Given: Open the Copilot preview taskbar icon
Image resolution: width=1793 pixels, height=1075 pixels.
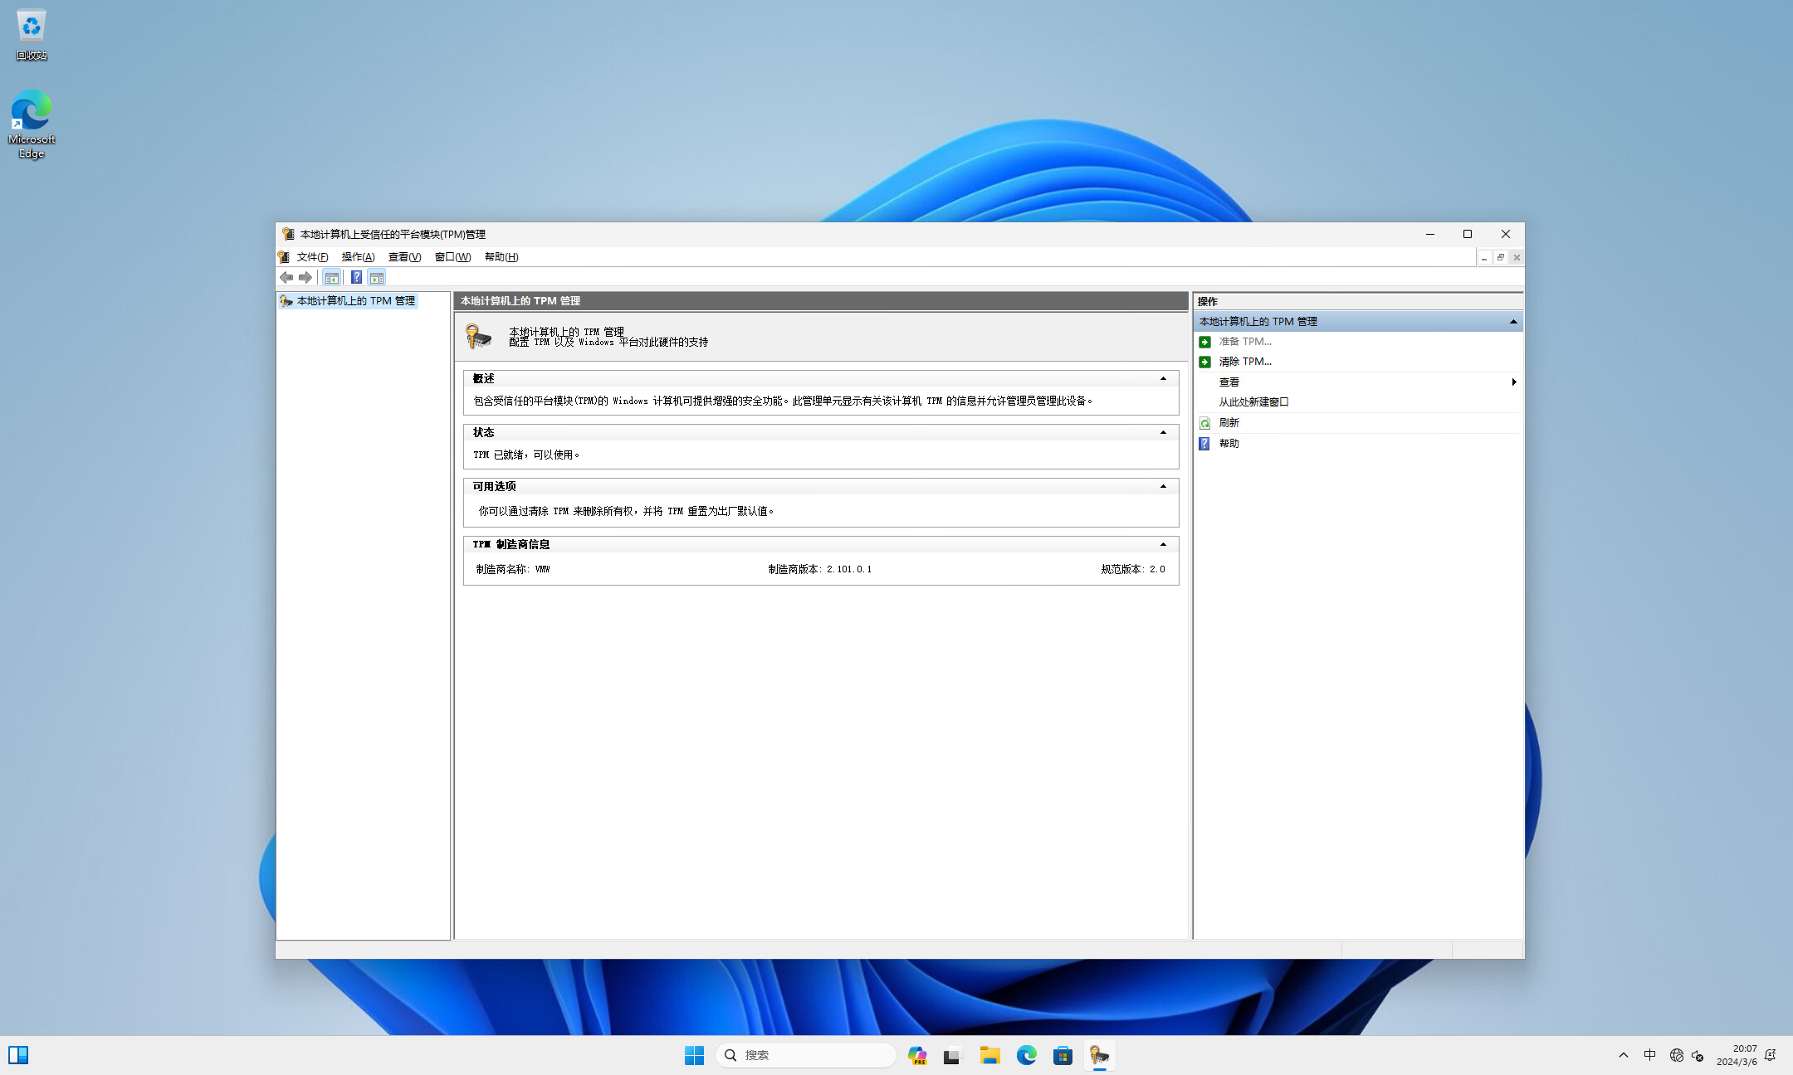Looking at the screenshot, I should [917, 1055].
